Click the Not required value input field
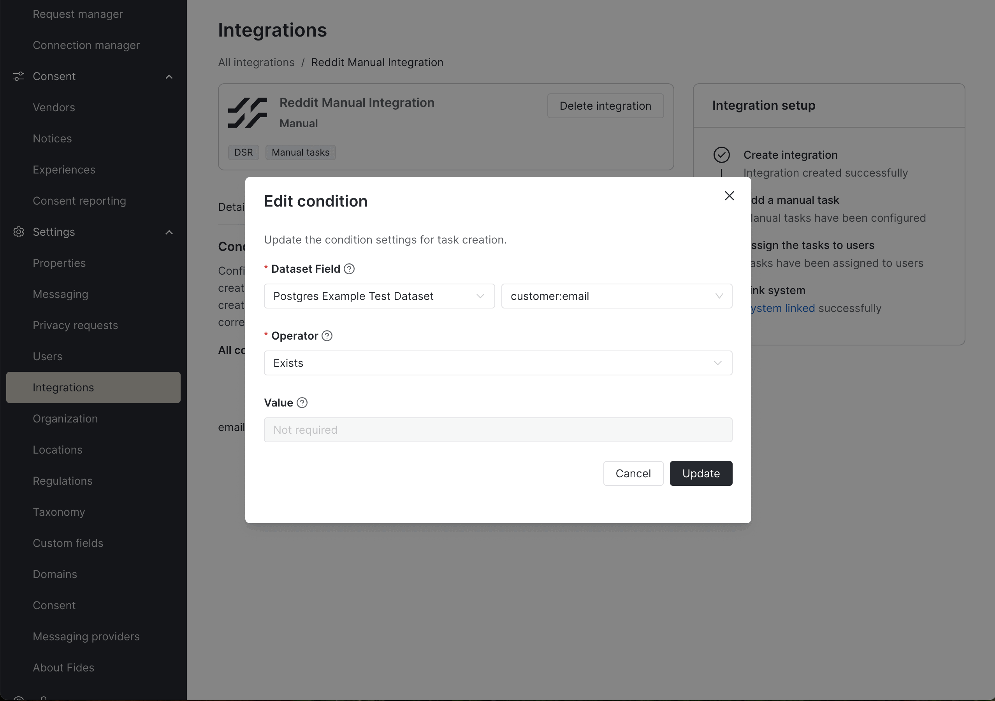The image size is (995, 701). pyautogui.click(x=497, y=429)
